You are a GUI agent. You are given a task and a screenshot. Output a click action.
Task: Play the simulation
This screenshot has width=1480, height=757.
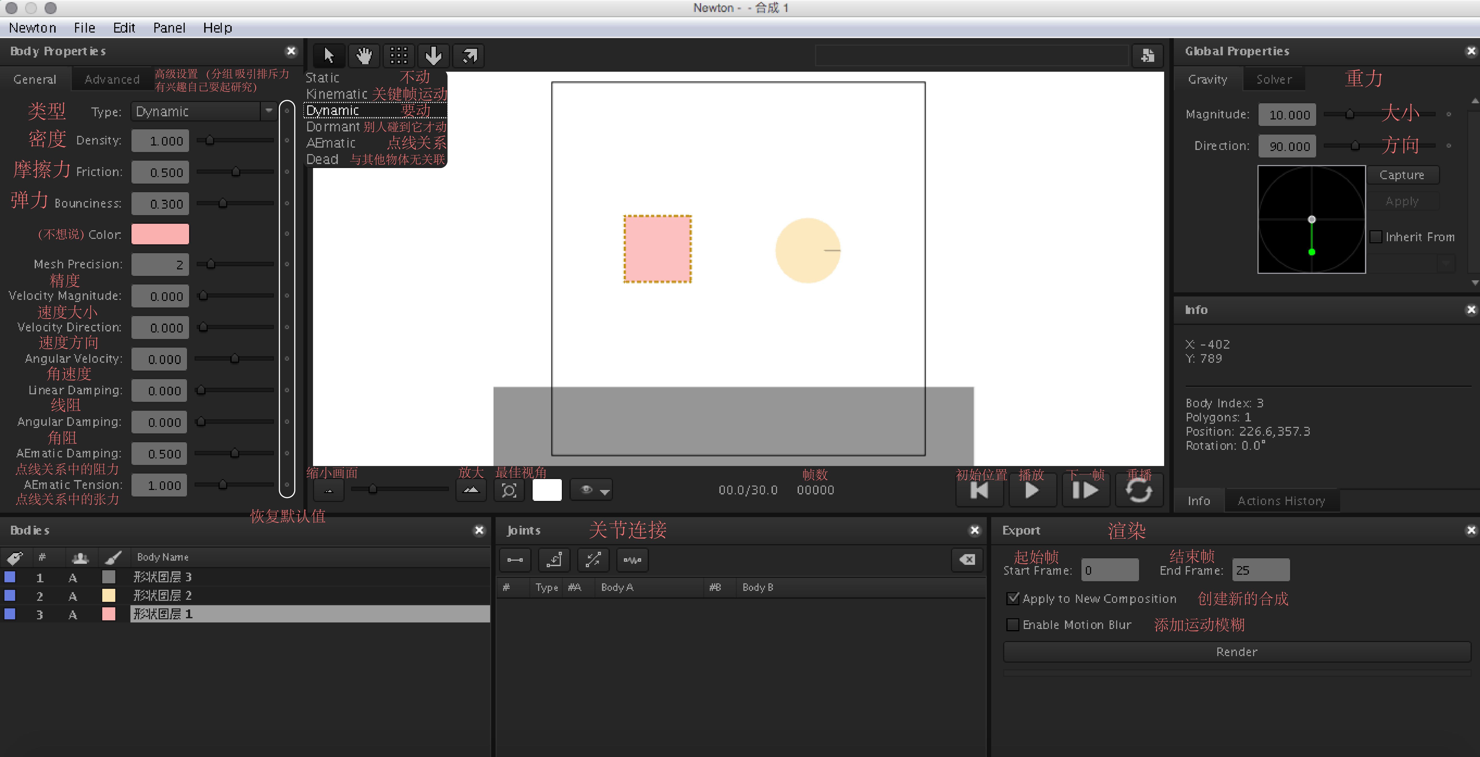[x=1032, y=490]
